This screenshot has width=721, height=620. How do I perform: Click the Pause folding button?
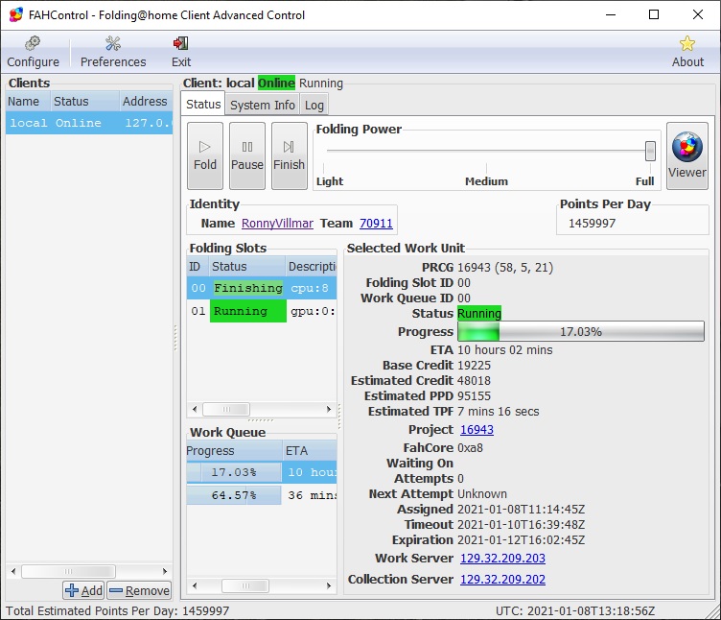coord(247,155)
